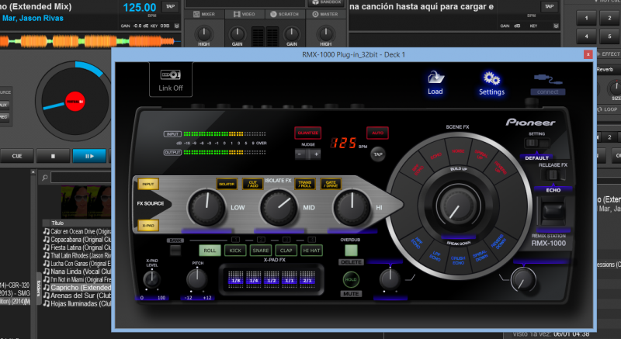Viewport: 621px width, 339px height.
Task: Click the stop button on left deck
Action: tap(53, 156)
